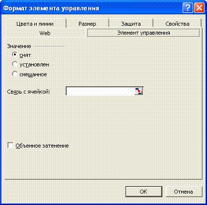Switch to the Цвета и линии tab
This screenshot has width=207, height=205.
pyautogui.click(x=35, y=24)
